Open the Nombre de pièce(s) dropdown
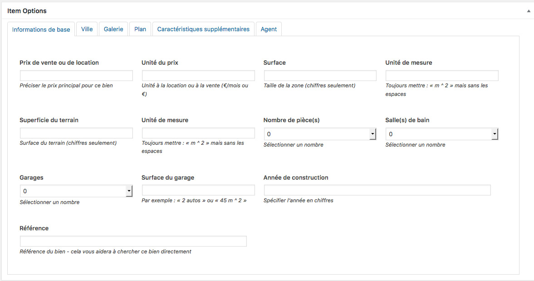Screen dimensions: 534x281 tap(320, 134)
